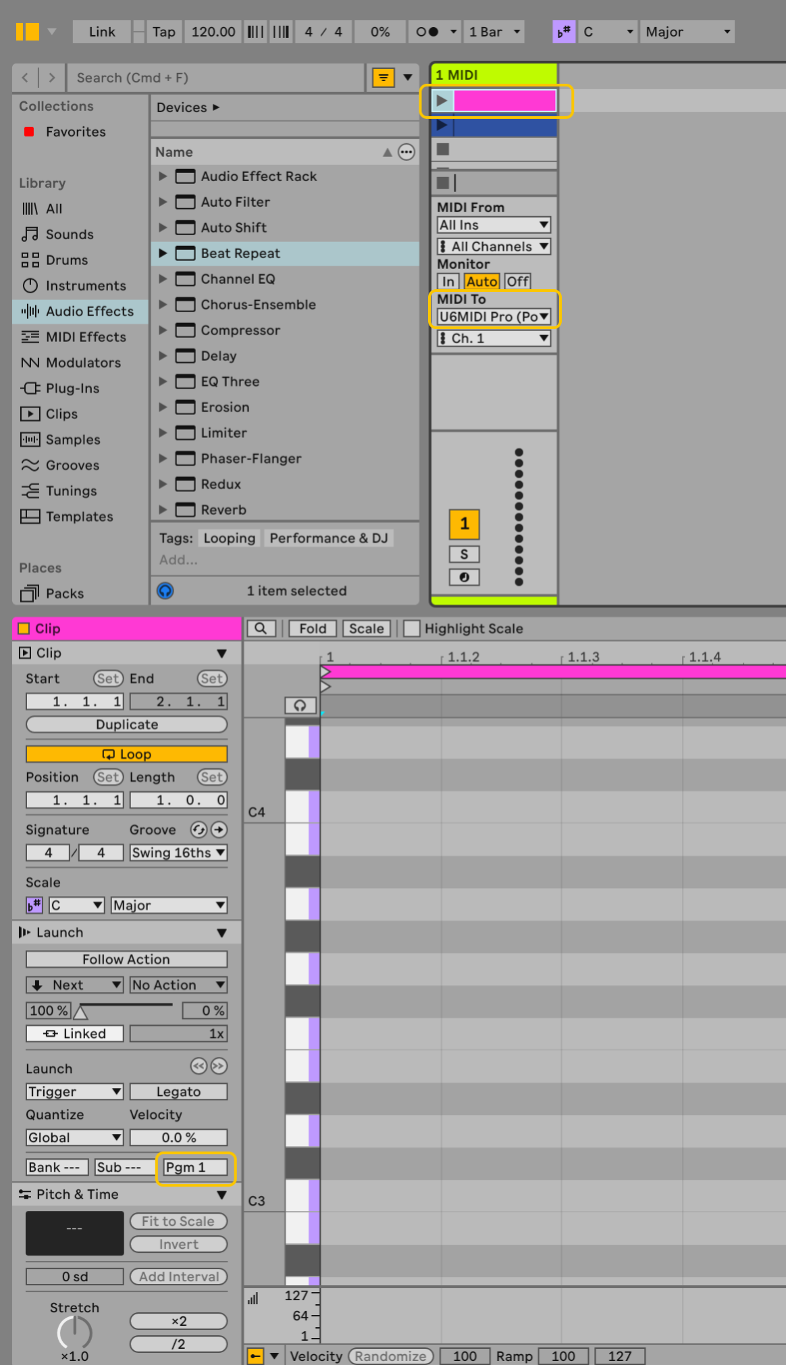Open the Ch. 1 output channel dropdown

(x=494, y=339)
